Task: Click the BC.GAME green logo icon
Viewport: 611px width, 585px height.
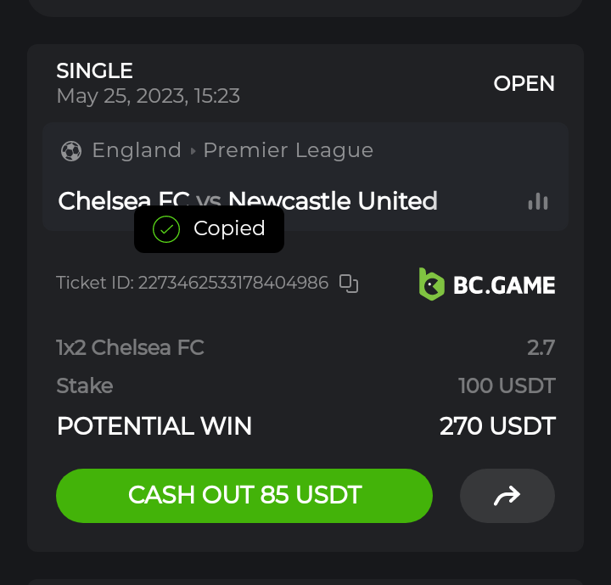Action: (431, 284)
